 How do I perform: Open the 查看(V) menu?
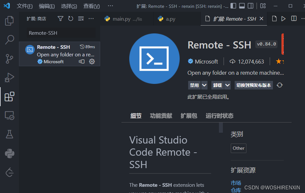tap(91, 6)
